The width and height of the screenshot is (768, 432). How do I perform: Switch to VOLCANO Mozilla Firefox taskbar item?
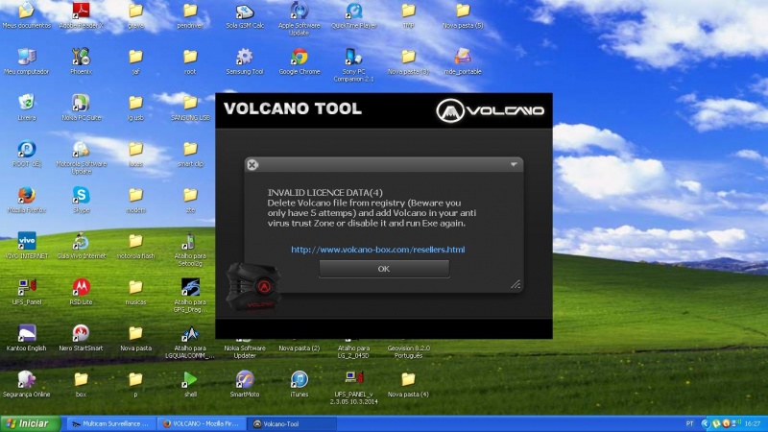(202, 423)
